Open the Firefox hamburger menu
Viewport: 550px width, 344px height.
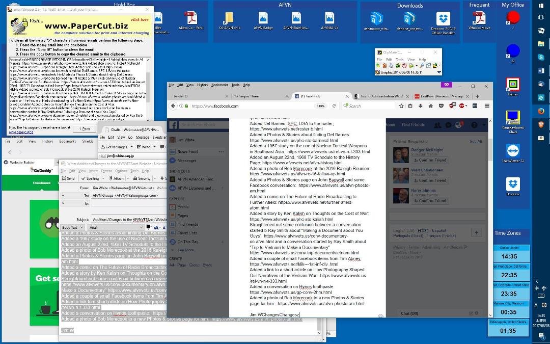pyautogui.click(x=487, y=105)
